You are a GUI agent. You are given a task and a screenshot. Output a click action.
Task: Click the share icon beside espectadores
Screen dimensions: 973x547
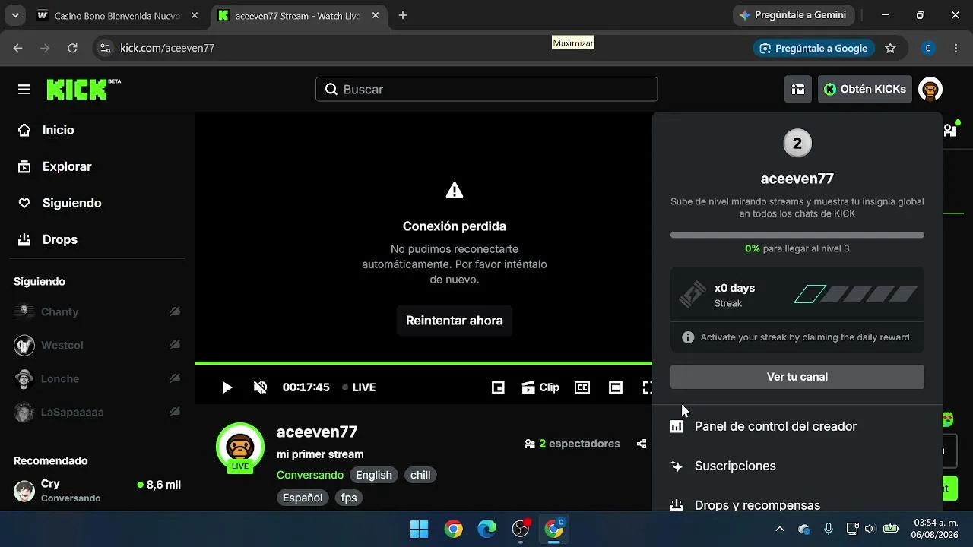(642, 444)
